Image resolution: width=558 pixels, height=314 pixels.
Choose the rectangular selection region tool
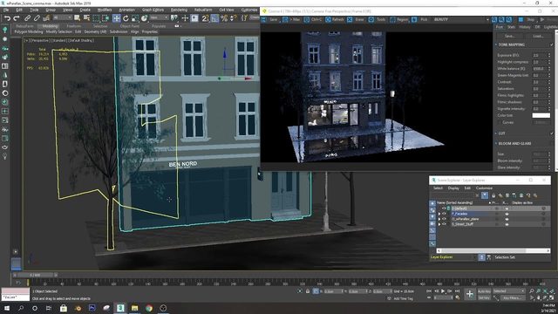96,17
